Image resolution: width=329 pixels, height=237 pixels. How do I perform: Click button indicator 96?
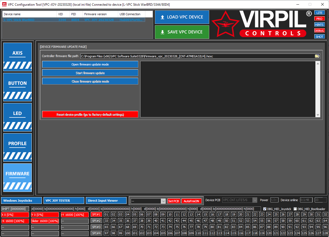(325, 227)
